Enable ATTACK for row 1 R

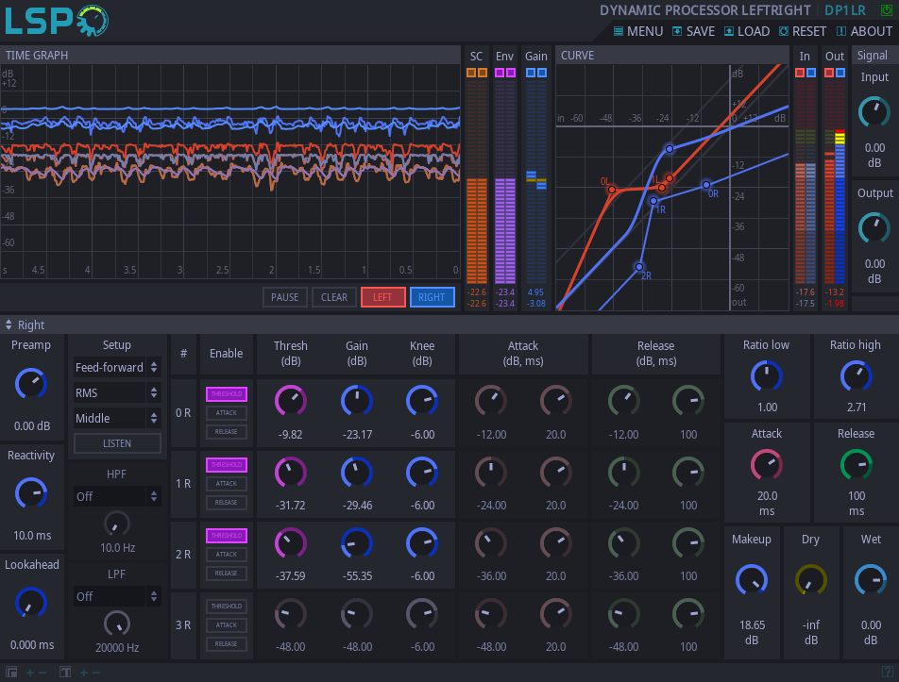[227, 484]
